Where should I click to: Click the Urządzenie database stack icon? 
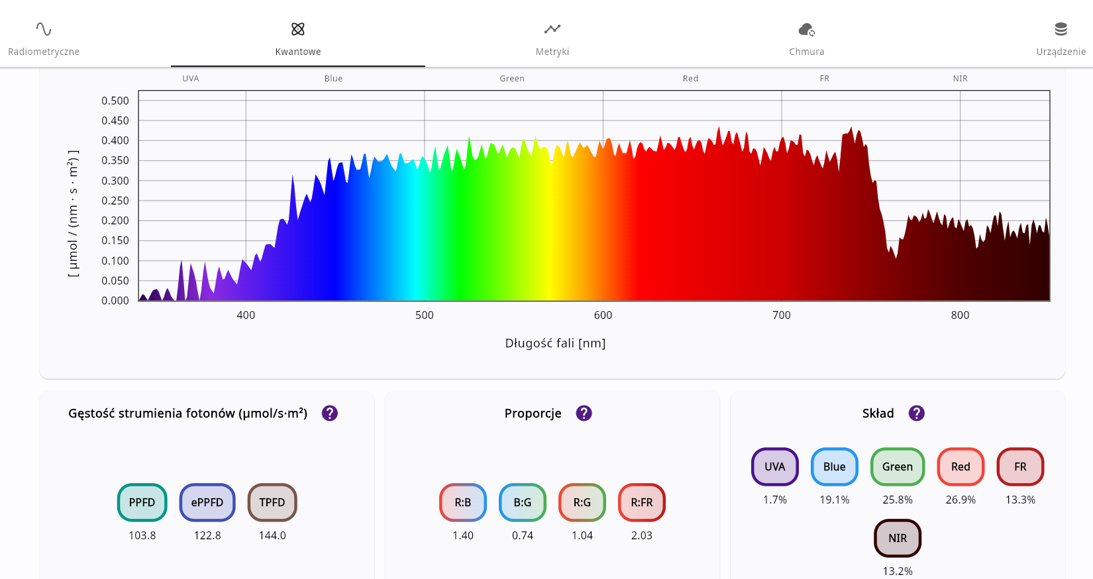[1061, 29]
